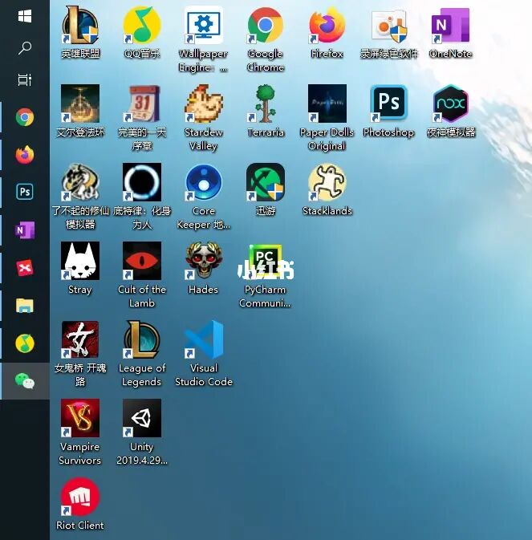The width and height of the screenshot is (532, 540).
Task: Select the Stacklands desktop icon
Action: pos(327,182)
